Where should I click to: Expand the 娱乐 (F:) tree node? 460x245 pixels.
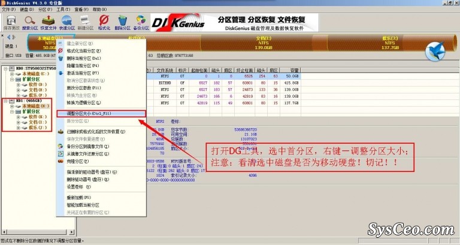coord(19,95)
